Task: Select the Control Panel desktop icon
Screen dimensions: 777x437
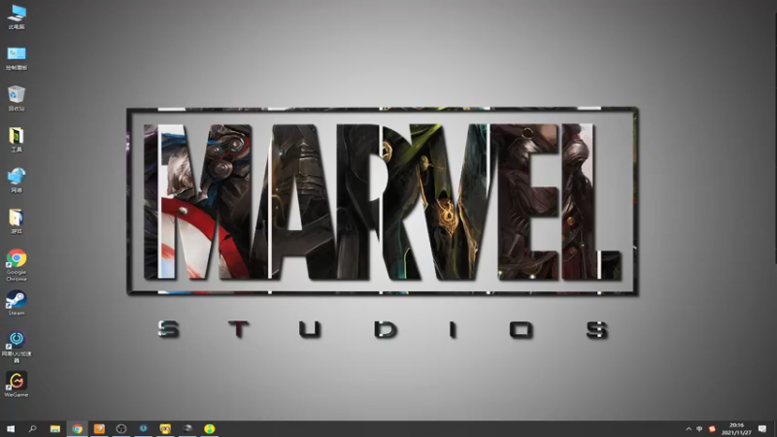Action: click(x=17, y=58)
